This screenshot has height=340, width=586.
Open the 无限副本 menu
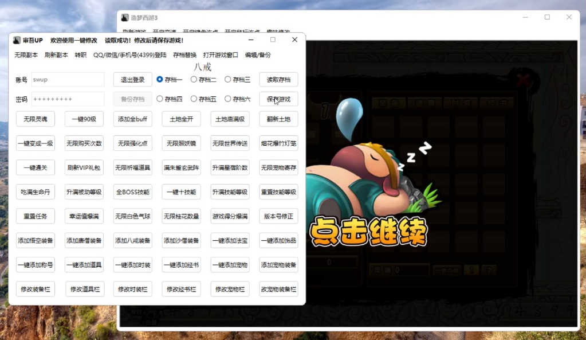coord(26,55)
